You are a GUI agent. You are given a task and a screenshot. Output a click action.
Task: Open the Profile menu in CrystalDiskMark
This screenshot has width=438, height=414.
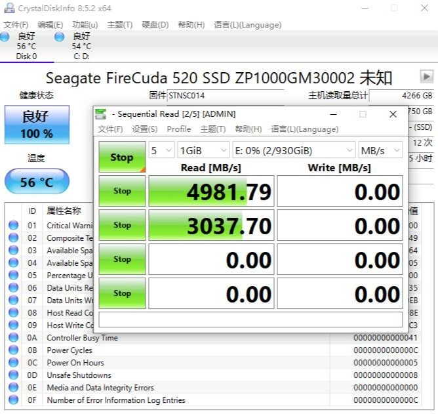click(178, 129)
